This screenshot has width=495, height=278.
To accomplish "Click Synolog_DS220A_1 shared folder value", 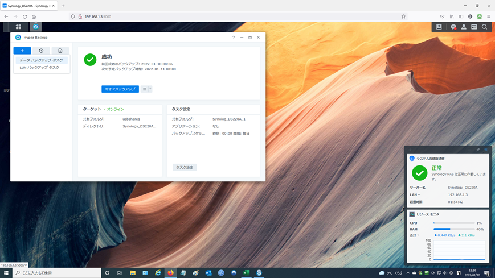I will point(229,119).
